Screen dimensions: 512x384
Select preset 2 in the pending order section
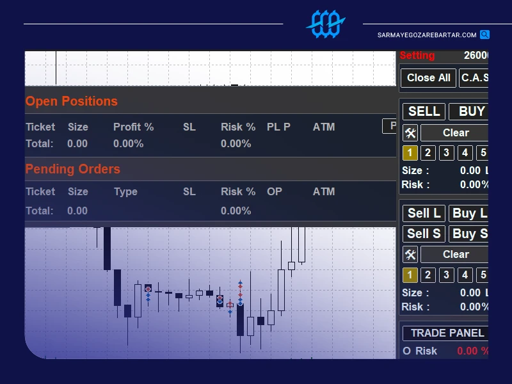pos(428,275)
